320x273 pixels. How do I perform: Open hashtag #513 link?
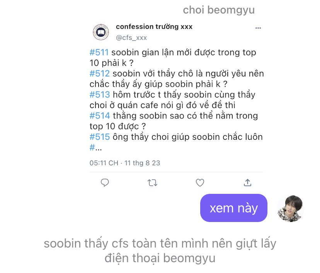click(x=100, y=95)
